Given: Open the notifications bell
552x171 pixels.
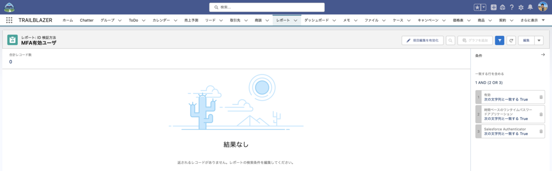Looking at the screenshot, I should 530,7.
